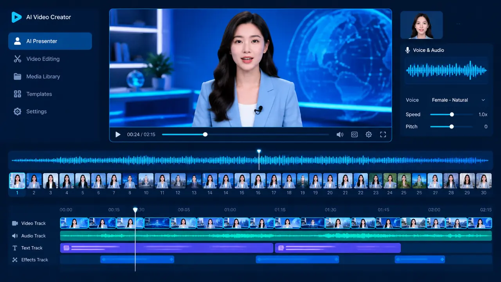Select frame thumbnail number 23
Image resolution: width=501 pixels, height=282 pixels.
click(376, 181)
